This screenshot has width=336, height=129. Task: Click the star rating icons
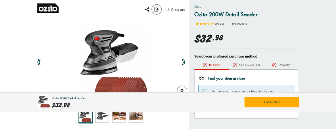[x=204, y=24]
